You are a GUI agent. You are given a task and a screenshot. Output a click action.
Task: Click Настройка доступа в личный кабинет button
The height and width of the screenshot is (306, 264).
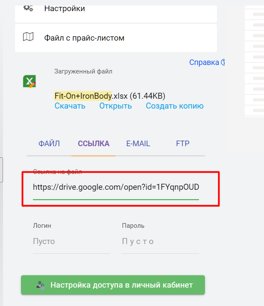point(113,285)
